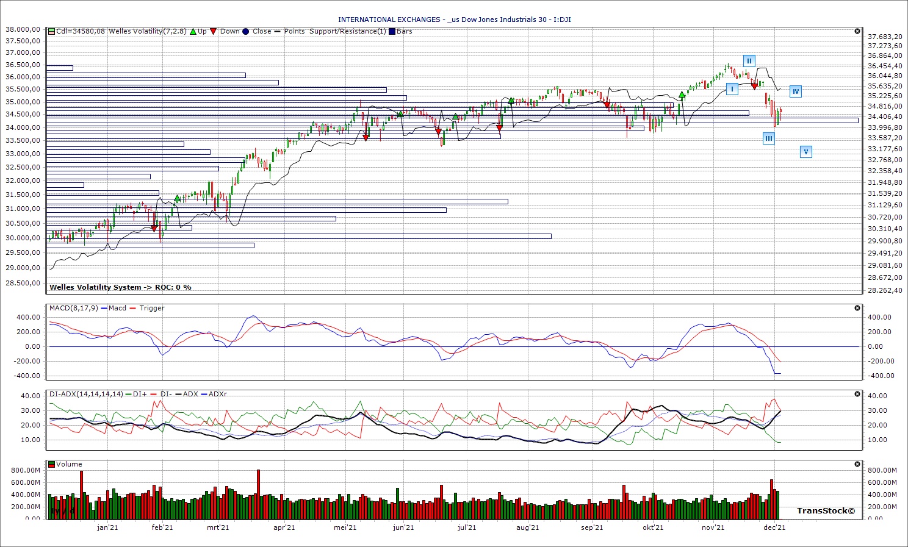908x547 pixels.
Task: Click the apr'21 date axis label
Action: coord(284,527)
